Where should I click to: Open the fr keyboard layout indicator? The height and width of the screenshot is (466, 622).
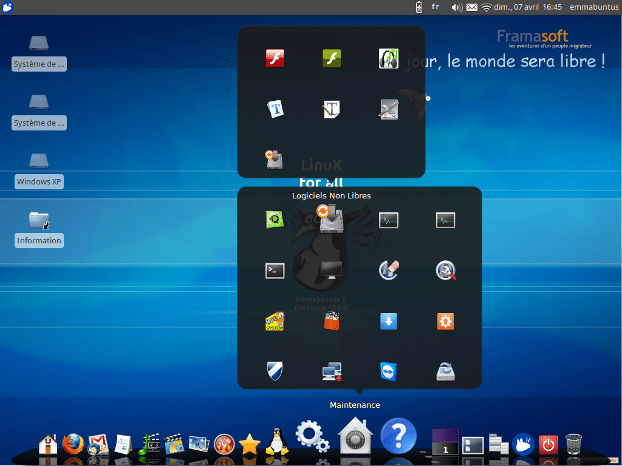tap(436, 7)
